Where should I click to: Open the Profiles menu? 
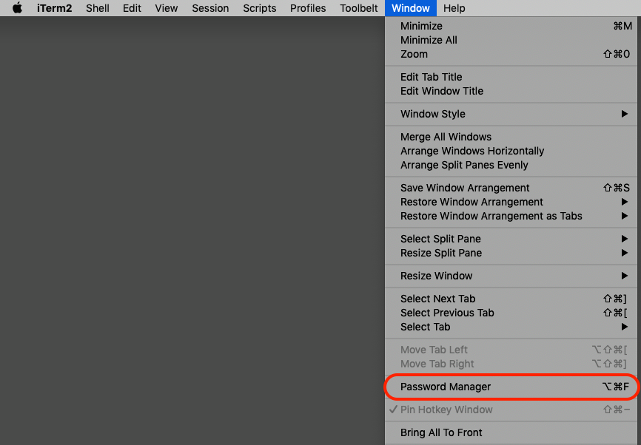click(x=307, y=8)
